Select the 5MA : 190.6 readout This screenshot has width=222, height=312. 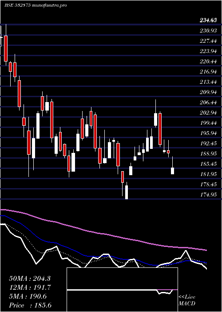[28, 296]
